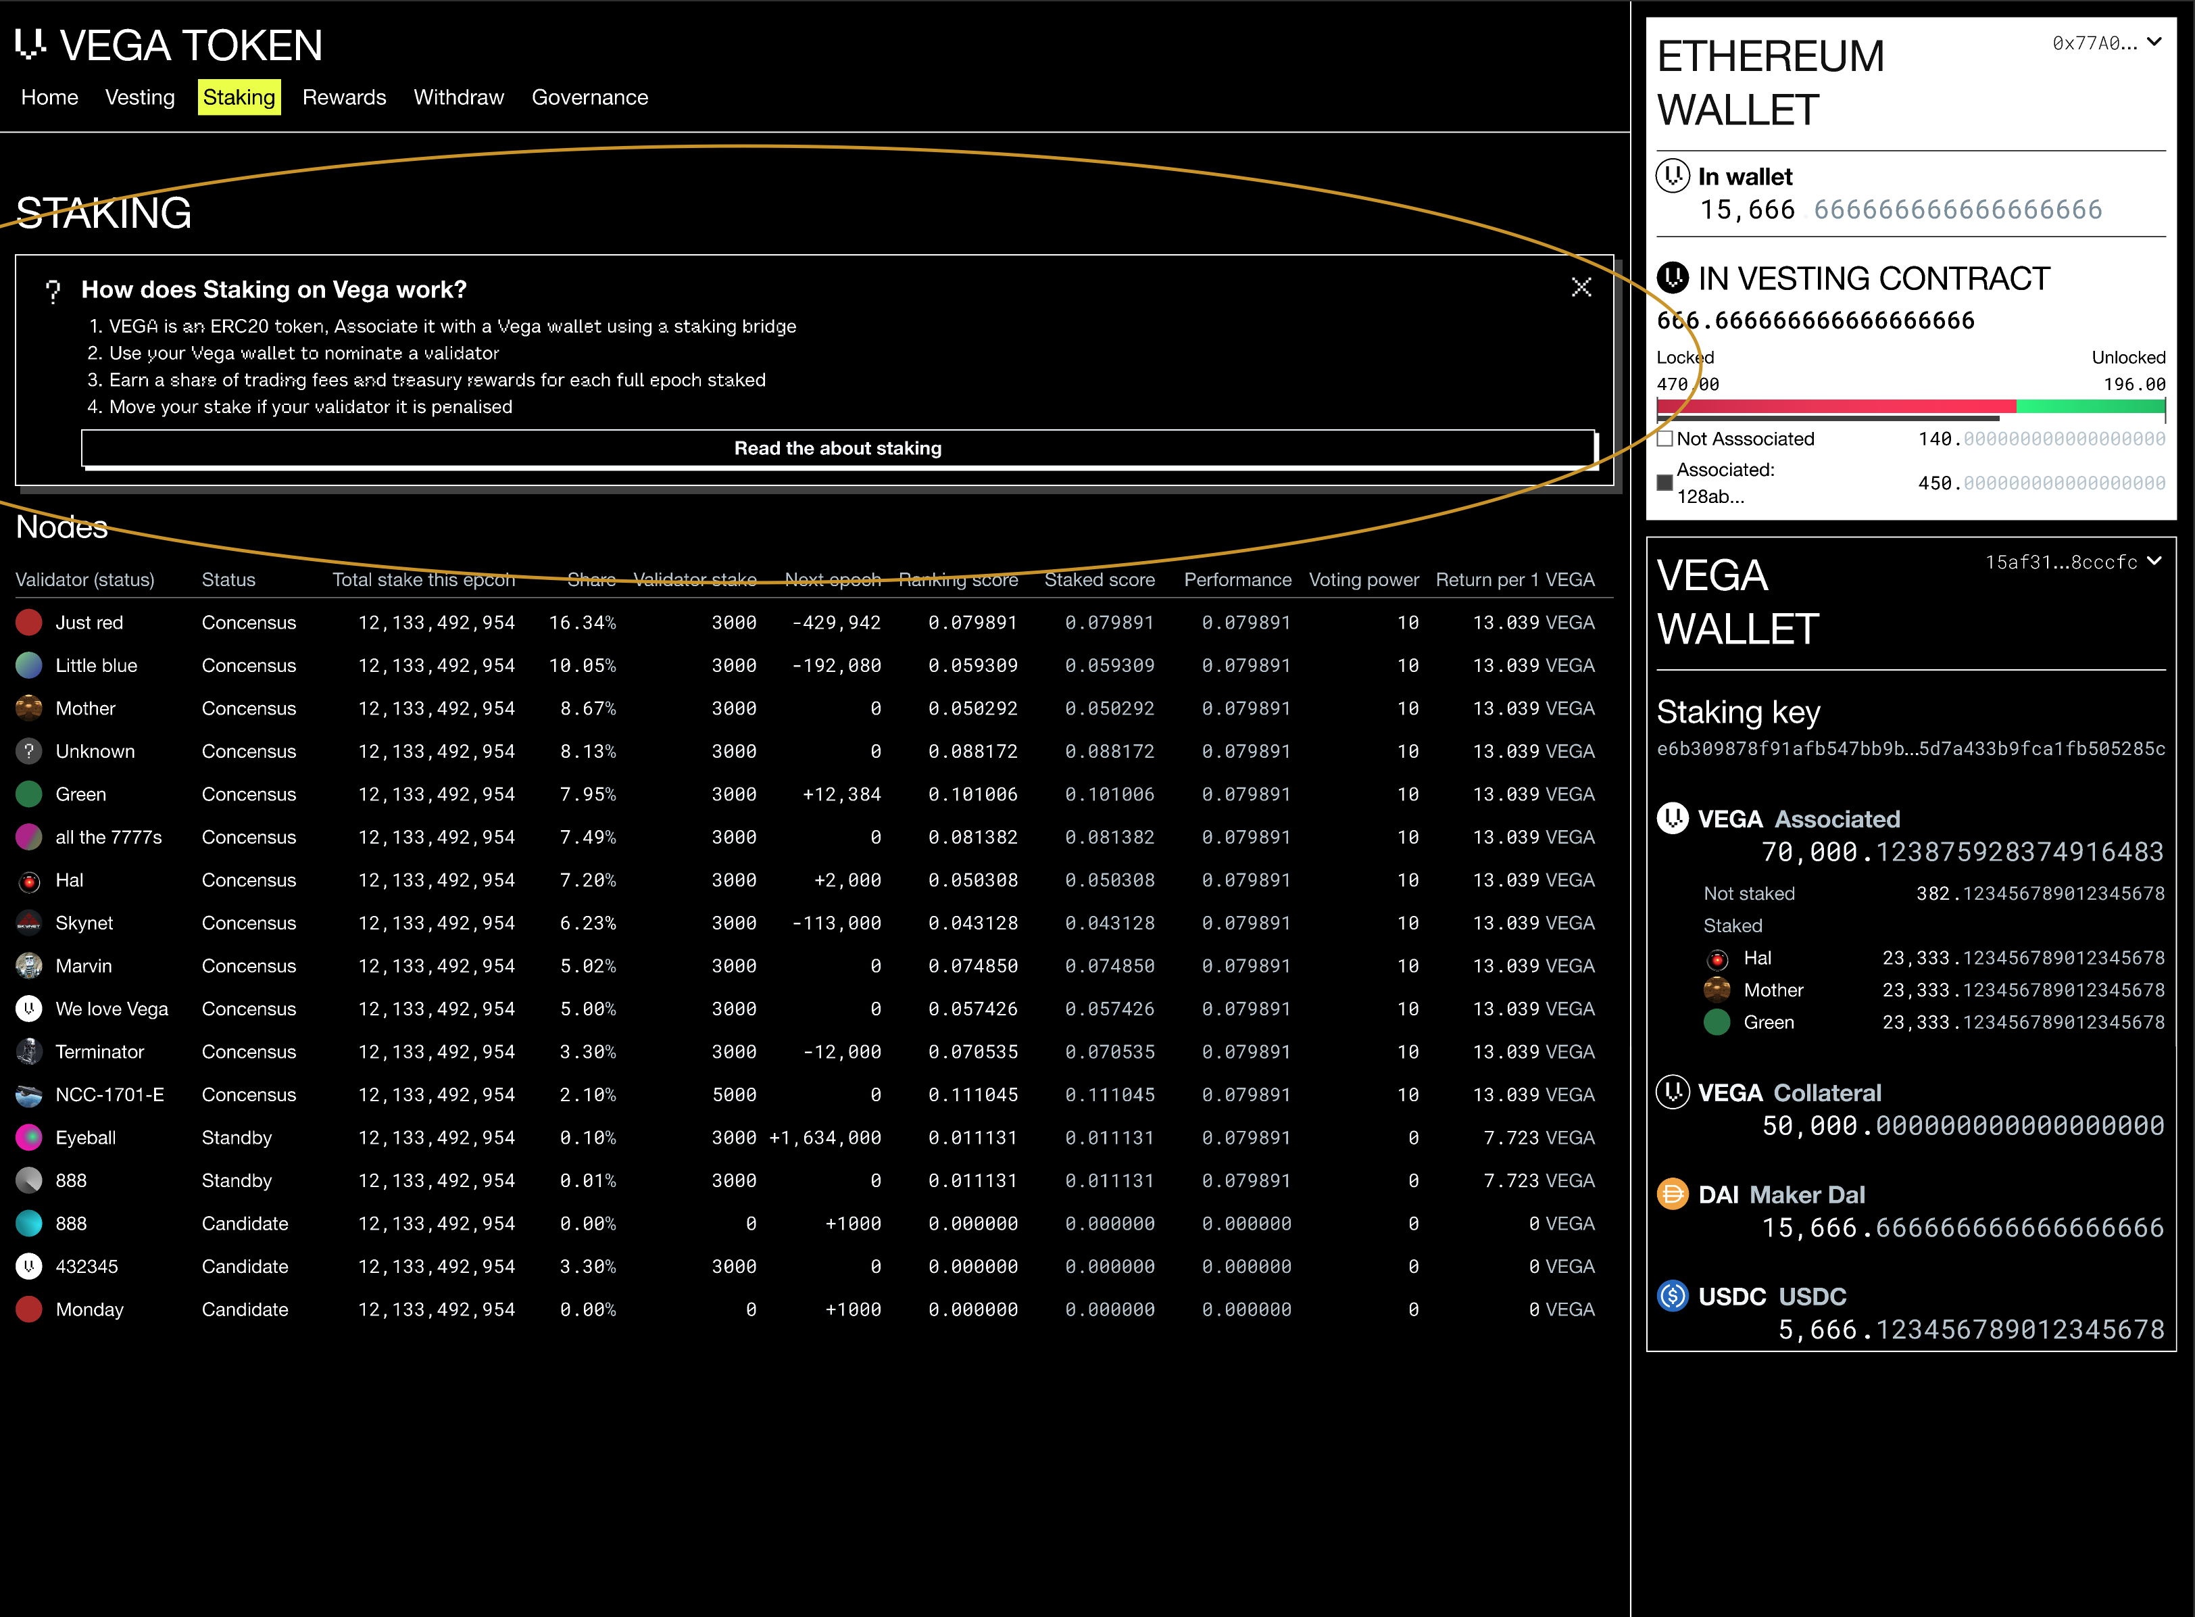Switch to the Rewards tab
The width and height of the screenshot is (2195, 1617).
(x=345, y=97)
